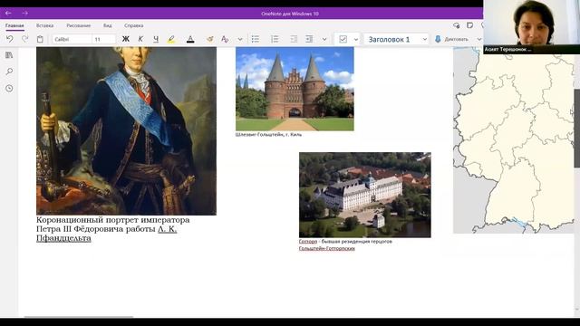
Task: Open the Вид tab
Action: [x=108, y=26]
